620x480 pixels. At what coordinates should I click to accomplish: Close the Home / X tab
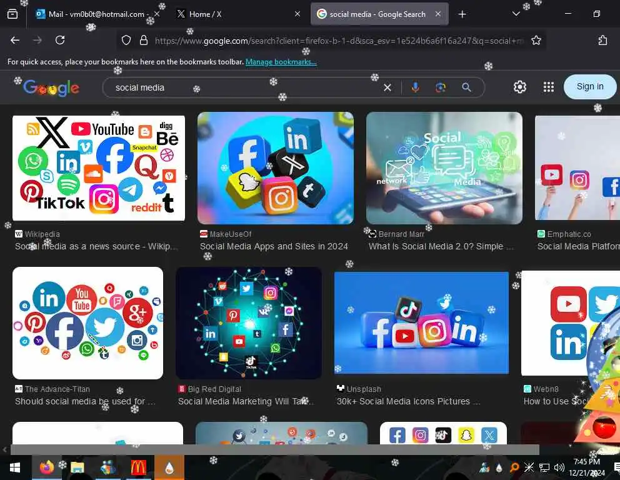tap(297, 14)
